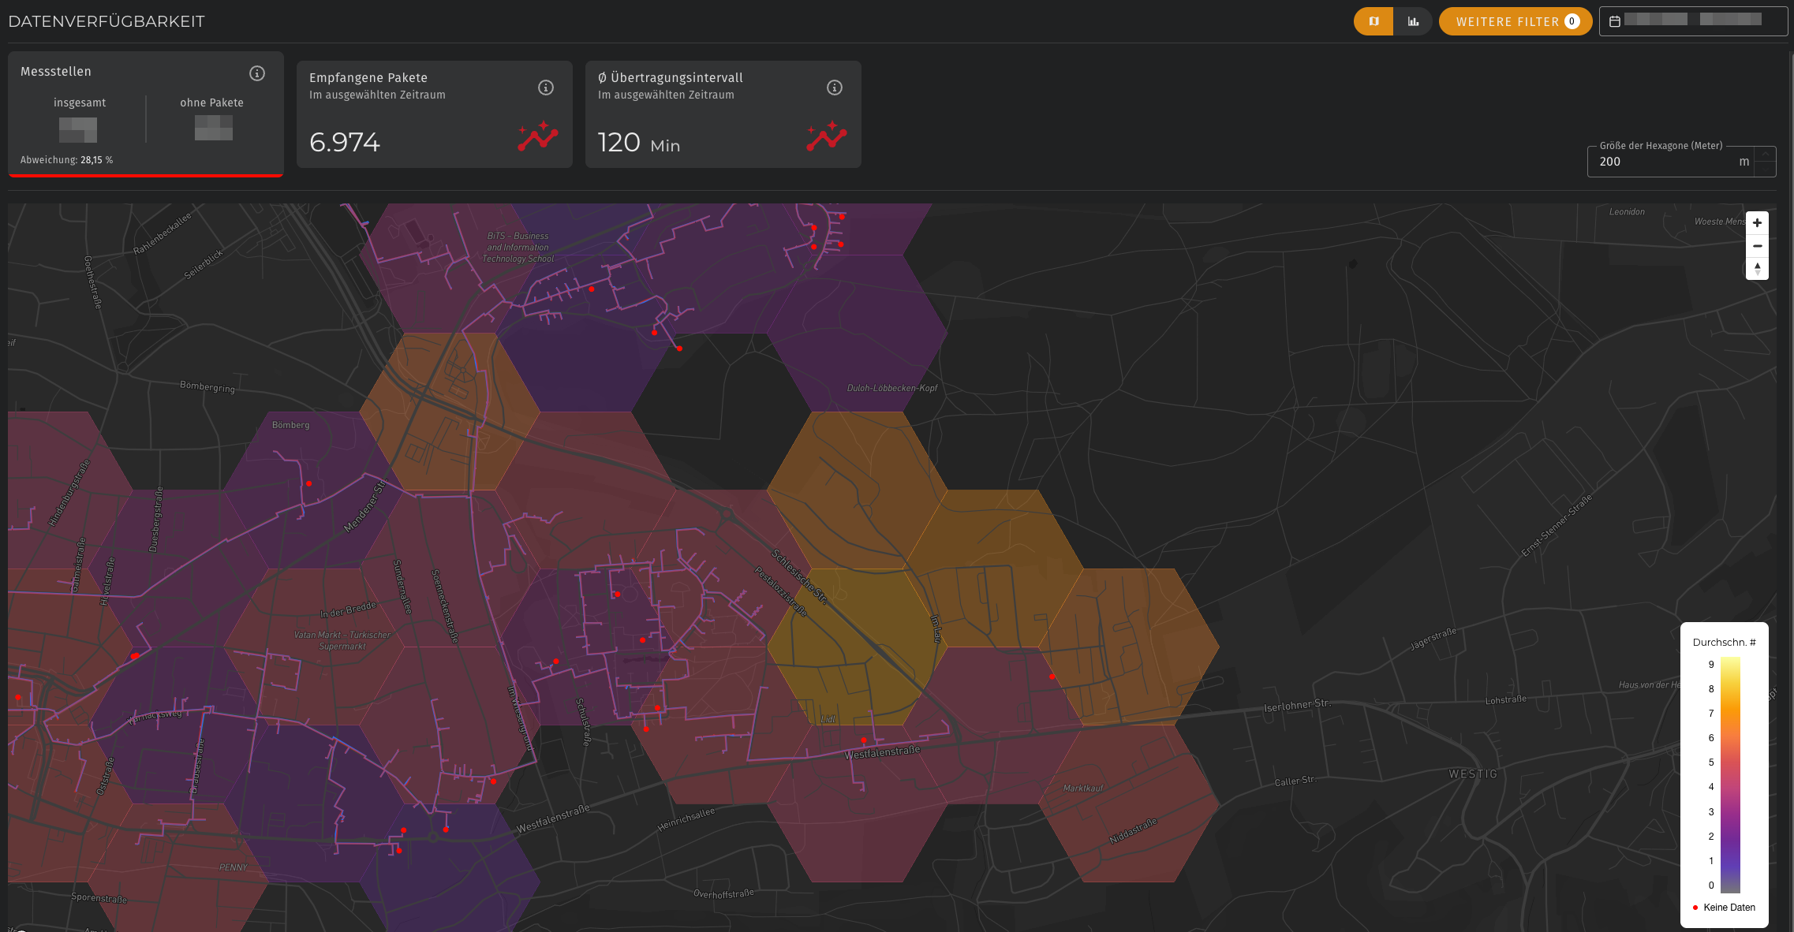Show info for Empfangene Pakete card
Screen dimensions: 1794x932
546,88
